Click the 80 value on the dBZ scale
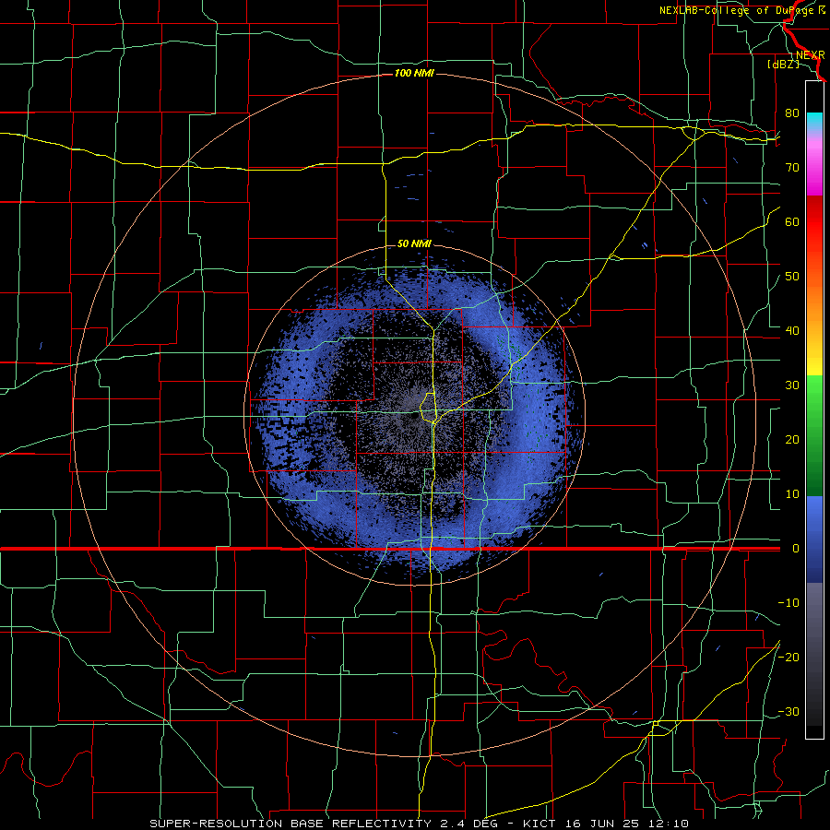This screenshot has height=830, width=830. pos(792,113)
